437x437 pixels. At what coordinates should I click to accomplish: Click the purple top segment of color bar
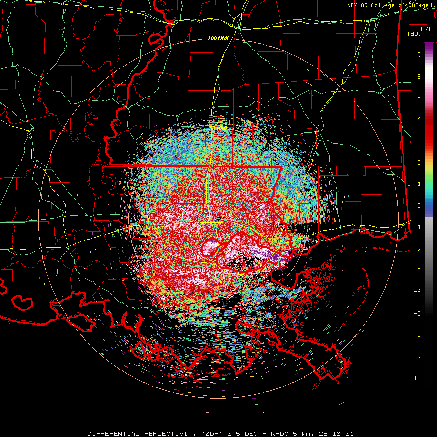429,48
